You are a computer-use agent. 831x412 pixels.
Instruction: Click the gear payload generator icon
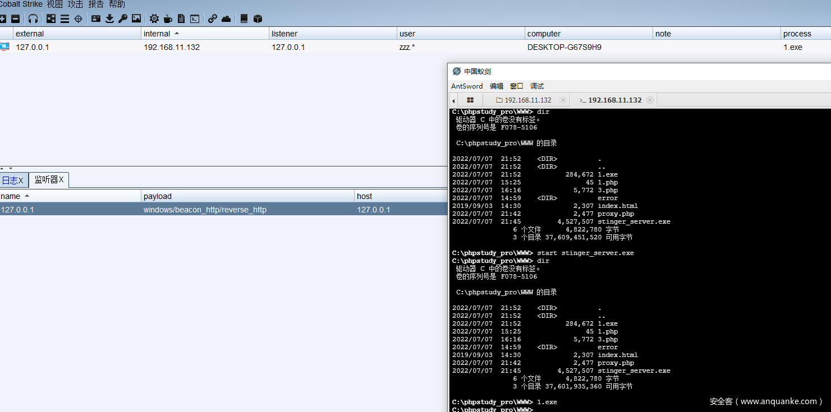154,18
